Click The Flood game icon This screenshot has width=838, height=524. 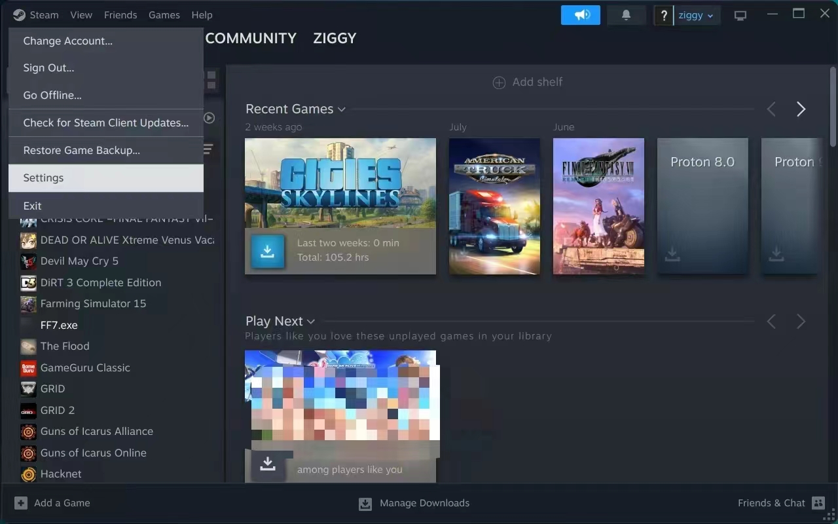click(28, 346)
